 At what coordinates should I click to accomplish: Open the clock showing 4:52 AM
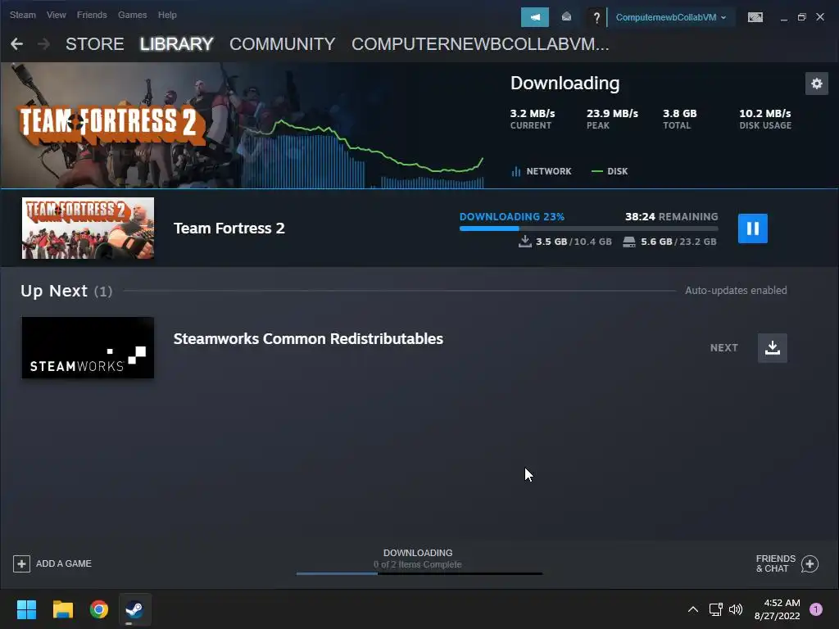pyautogui.click(x=777, y=609)
